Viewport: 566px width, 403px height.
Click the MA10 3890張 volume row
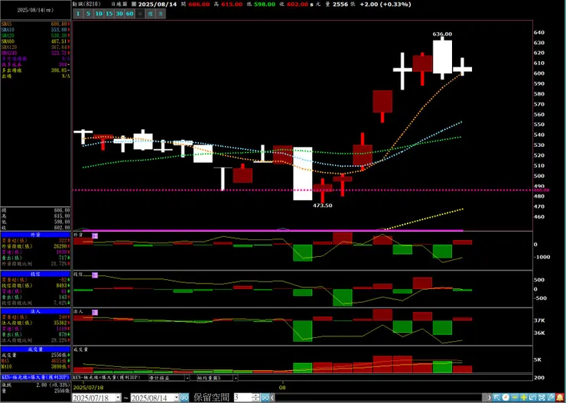pos(35,366)
